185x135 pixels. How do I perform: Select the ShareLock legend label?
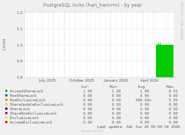(20, 109)
